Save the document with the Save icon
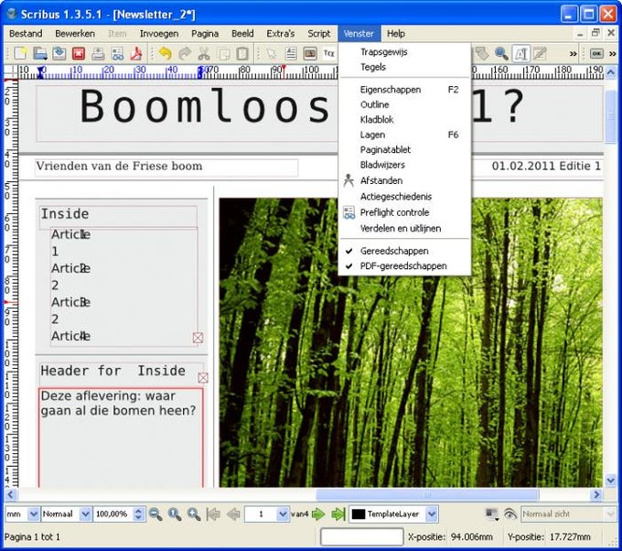Screen dimensions: 622x551 click(59, 53)
